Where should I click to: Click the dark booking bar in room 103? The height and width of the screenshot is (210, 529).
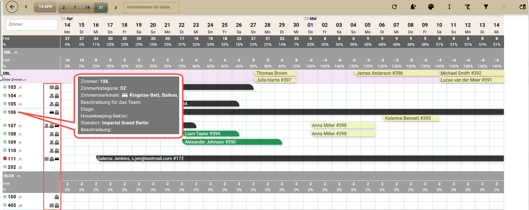tap(218, 87)
